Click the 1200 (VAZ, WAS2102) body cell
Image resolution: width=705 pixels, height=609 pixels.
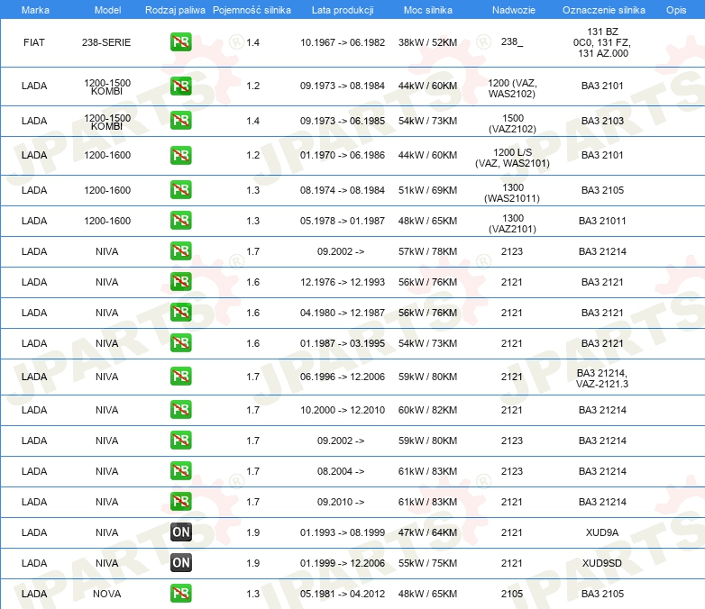click(x=512, y=88)
